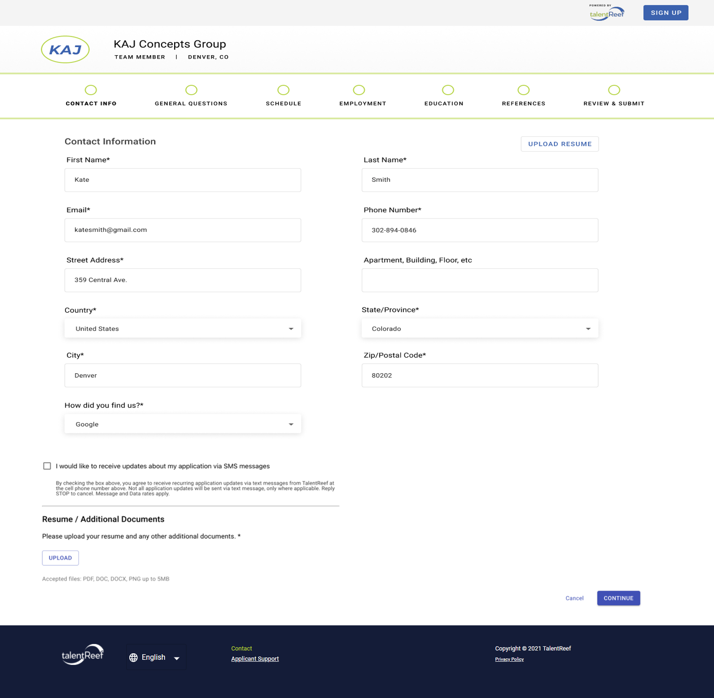
Task: Click the talentReef logo in footer
Action: pyautogui.click(x=83, y=655)
